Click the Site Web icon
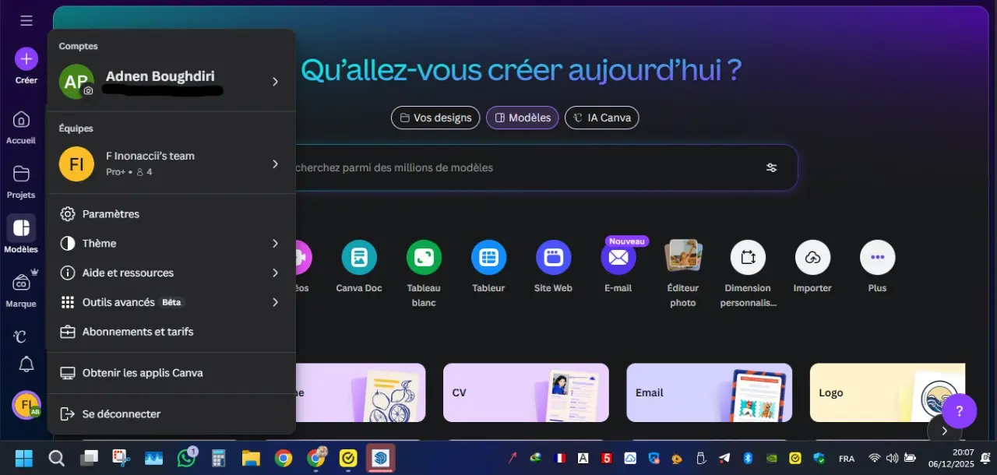Image resolution: width=997 pixels, height=475 pixels. (553, 257)
